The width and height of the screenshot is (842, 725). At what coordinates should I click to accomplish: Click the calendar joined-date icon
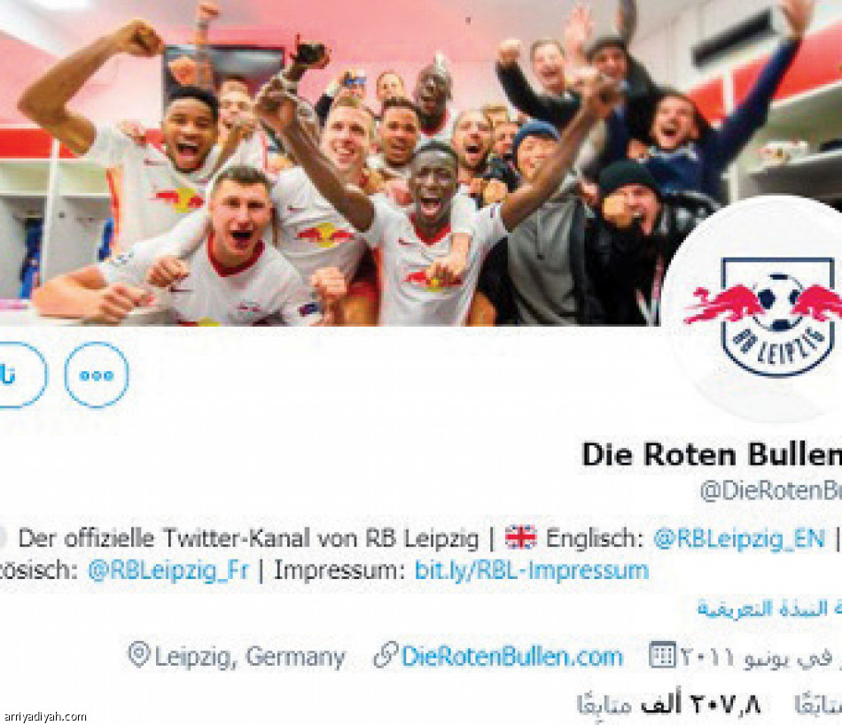661,654
